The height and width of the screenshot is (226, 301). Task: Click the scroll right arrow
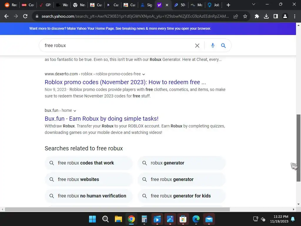click(x=294, y=209)
